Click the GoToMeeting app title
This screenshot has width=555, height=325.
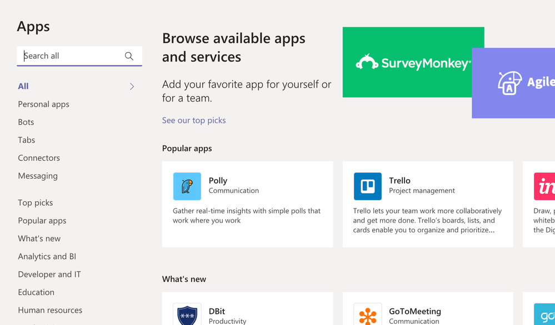coord(415,311)
